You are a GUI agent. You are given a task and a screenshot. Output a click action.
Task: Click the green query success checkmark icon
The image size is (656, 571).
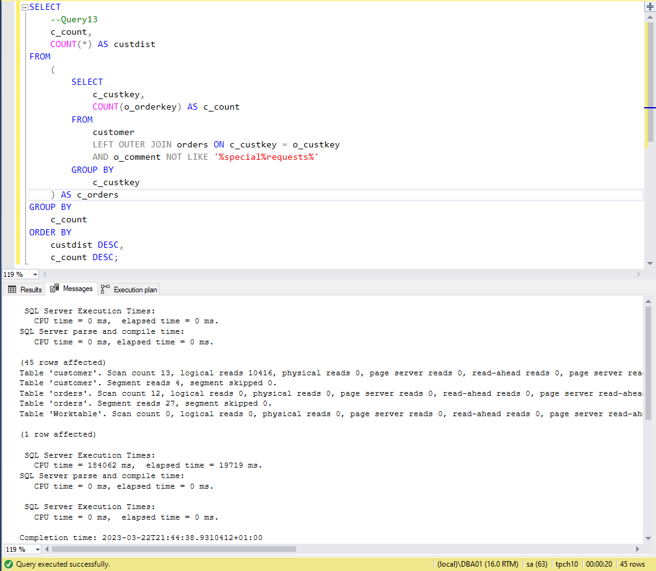(9, 564)
